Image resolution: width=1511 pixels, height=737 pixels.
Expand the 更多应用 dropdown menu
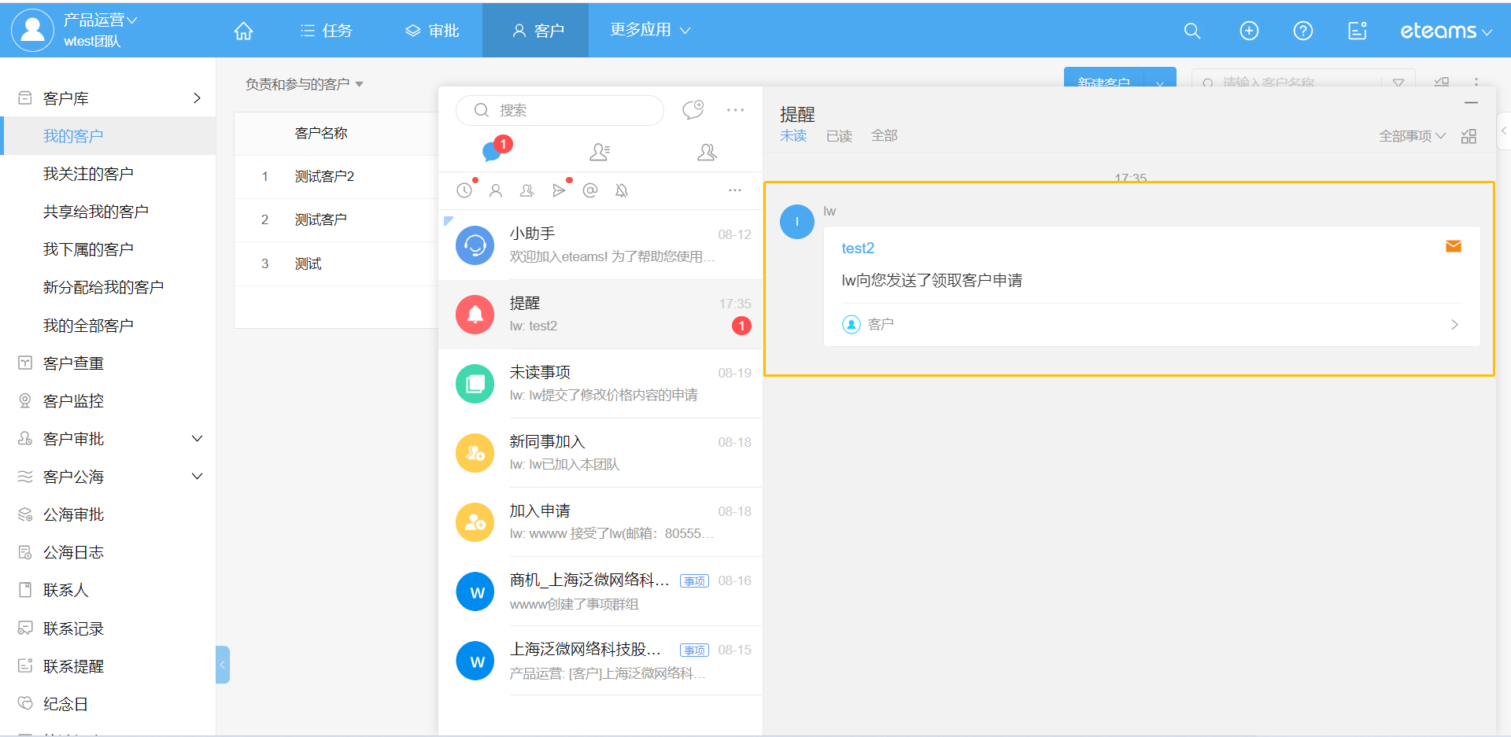pyautogui.click(x=649, y=30)
